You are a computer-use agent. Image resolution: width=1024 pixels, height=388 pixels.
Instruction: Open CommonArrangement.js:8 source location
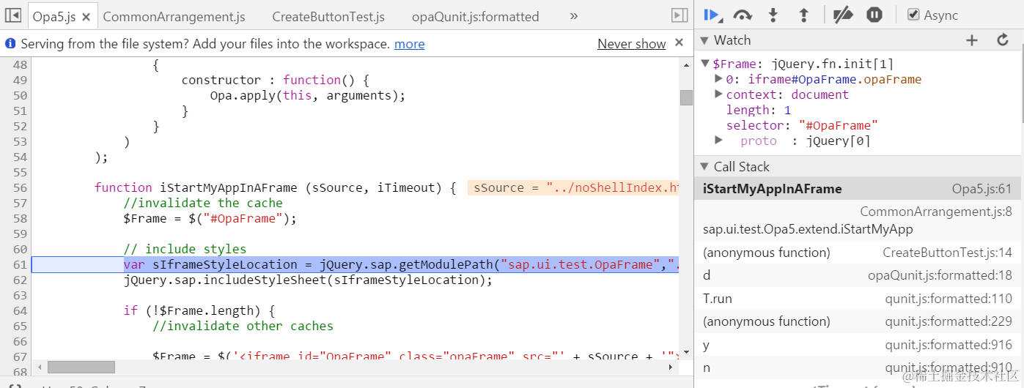pyautogui.click(x=935, y=212)
